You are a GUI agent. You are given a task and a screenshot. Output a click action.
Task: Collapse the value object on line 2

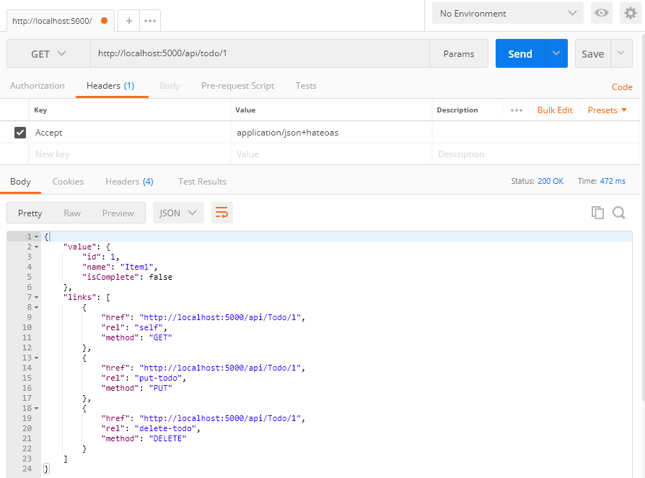point(35,246)
